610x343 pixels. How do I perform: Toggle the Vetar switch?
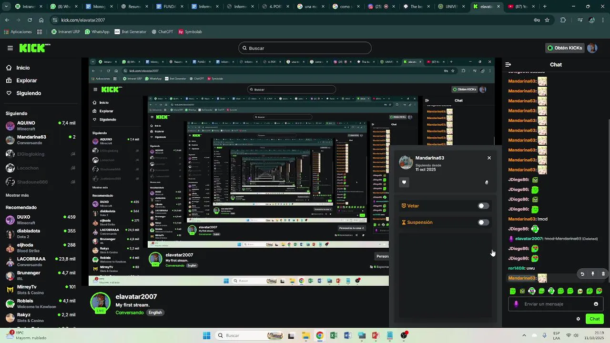(483, 206)
